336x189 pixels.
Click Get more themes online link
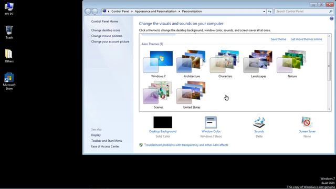307,39
